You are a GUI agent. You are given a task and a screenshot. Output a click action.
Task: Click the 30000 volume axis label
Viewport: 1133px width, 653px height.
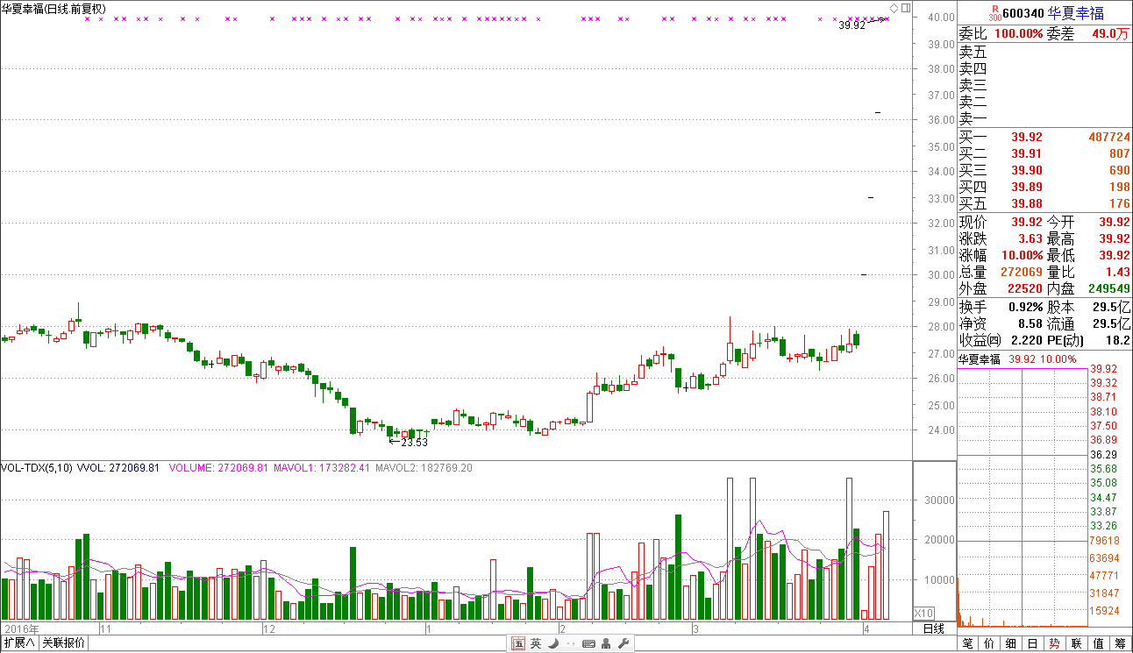(x=937, y=500)
